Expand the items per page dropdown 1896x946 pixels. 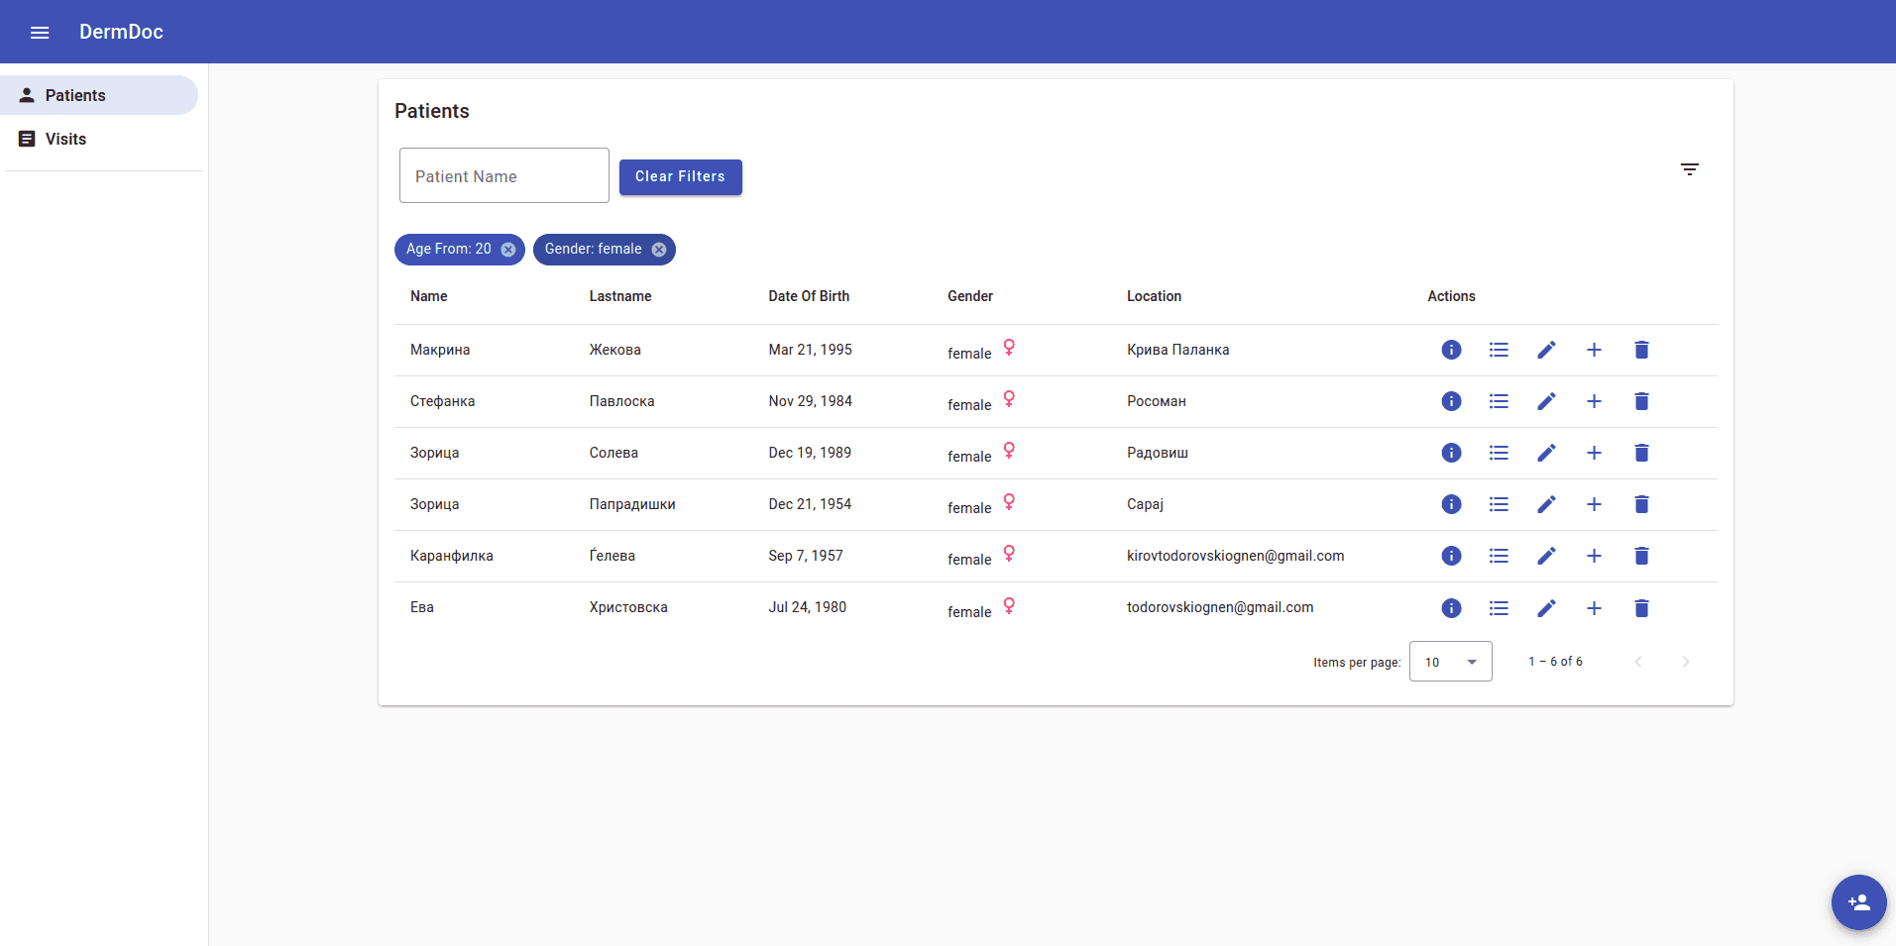1450,662
